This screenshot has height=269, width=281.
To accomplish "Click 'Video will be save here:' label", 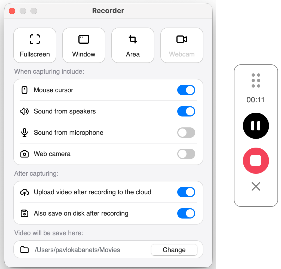I will pyautogui.click(x=49, y=233).
